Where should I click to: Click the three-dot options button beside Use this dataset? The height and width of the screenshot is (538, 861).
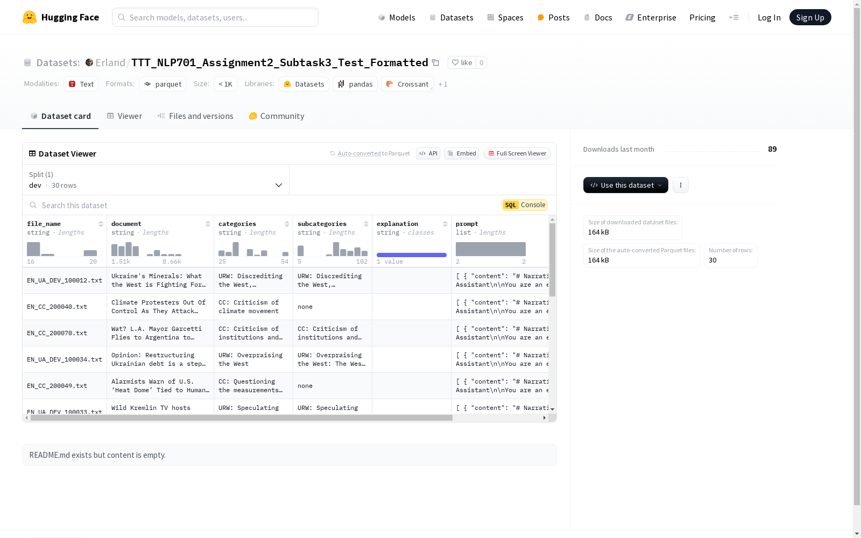coord(681,185)
